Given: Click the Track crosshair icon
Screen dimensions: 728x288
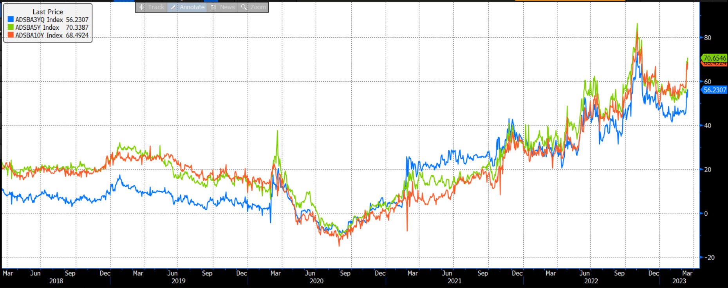Looking at the screenshot, I should point(141,7).
